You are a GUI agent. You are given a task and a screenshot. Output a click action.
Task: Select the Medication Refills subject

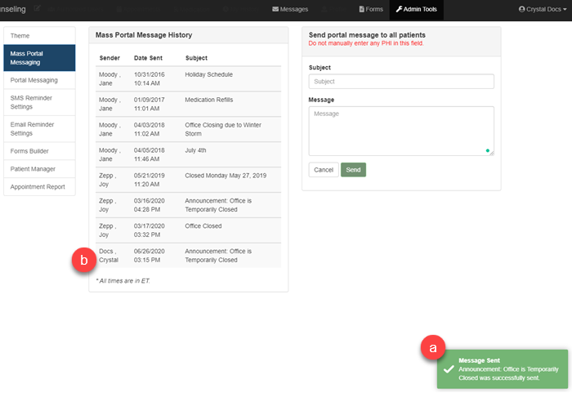(208, 100)
